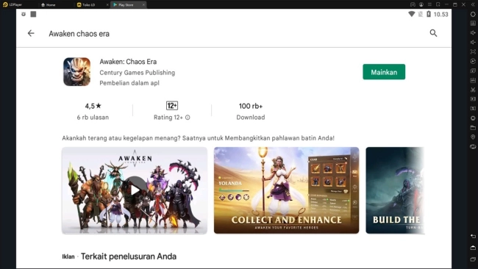Click the install APK icon
The image size is (478, 269).
pos(473,80)
